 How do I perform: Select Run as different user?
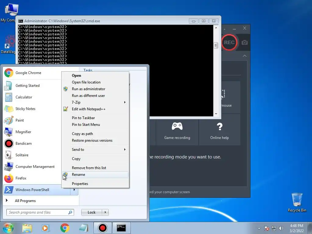click(95, 96)
